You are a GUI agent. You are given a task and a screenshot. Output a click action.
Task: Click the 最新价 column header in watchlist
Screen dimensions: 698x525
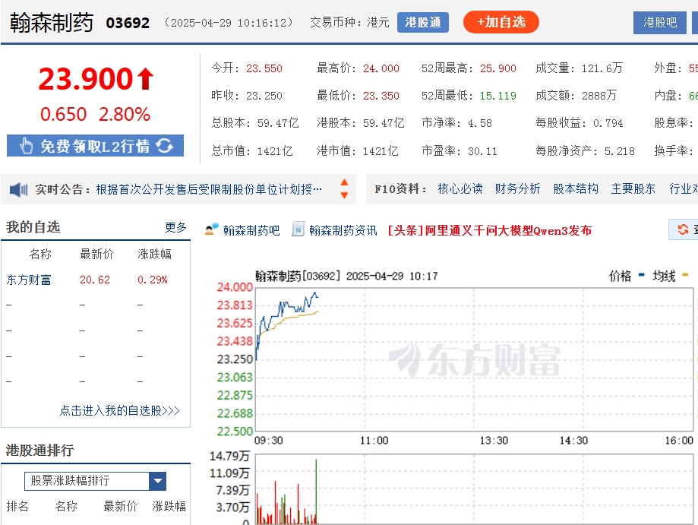[96, 254]
